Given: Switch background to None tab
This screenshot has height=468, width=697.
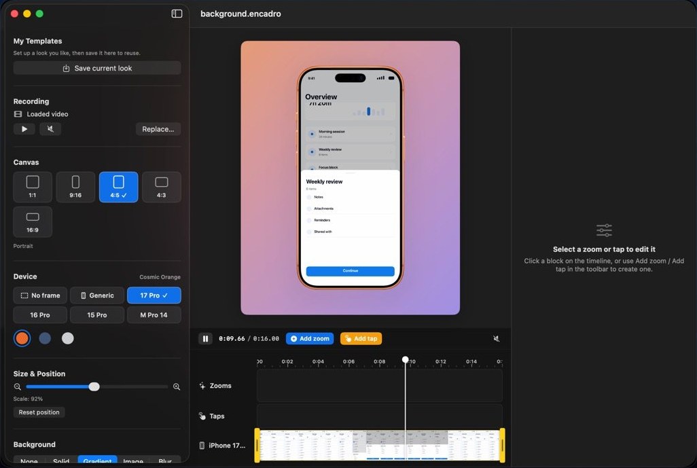Looking at the screenshot, I should (x=29, y=461).
